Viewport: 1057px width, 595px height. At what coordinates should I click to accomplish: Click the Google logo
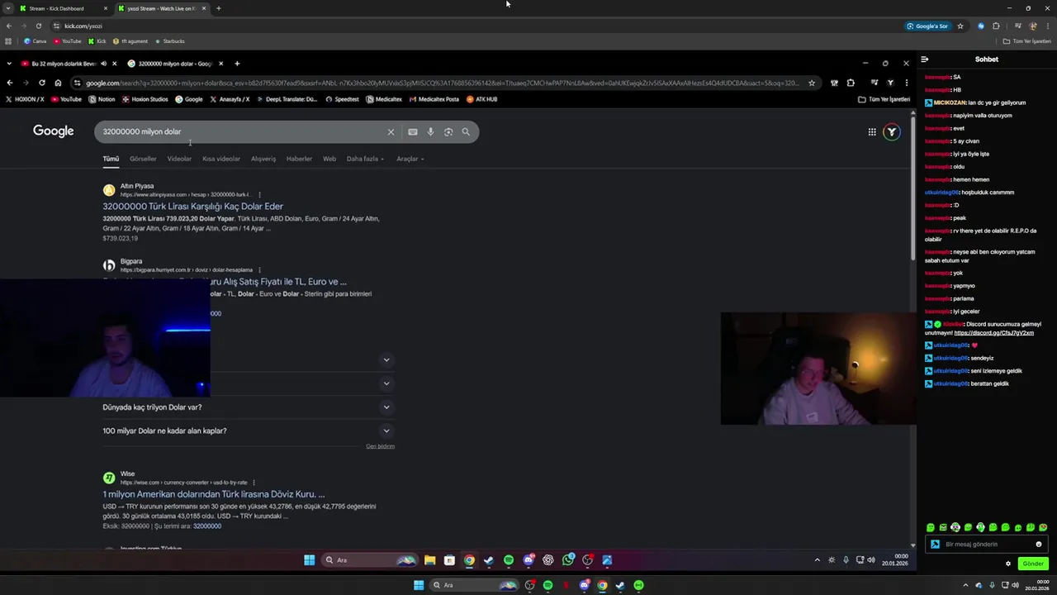54,131
